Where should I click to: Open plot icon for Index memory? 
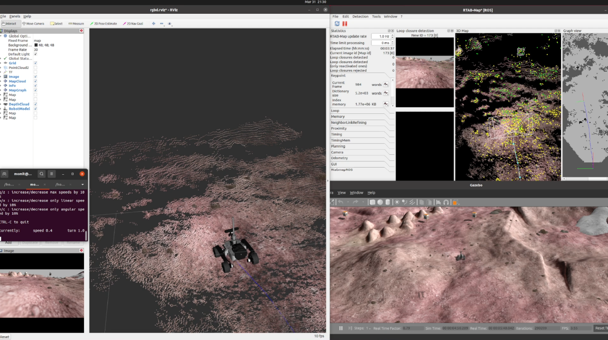click(386, 104)
